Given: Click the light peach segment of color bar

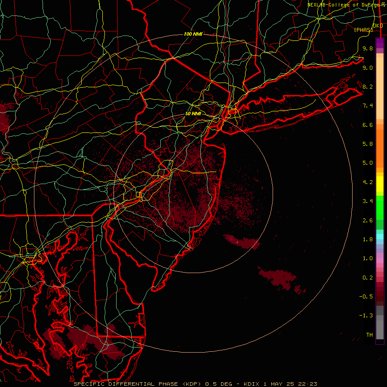Looking at the screenshot, I should coord(380,88).
